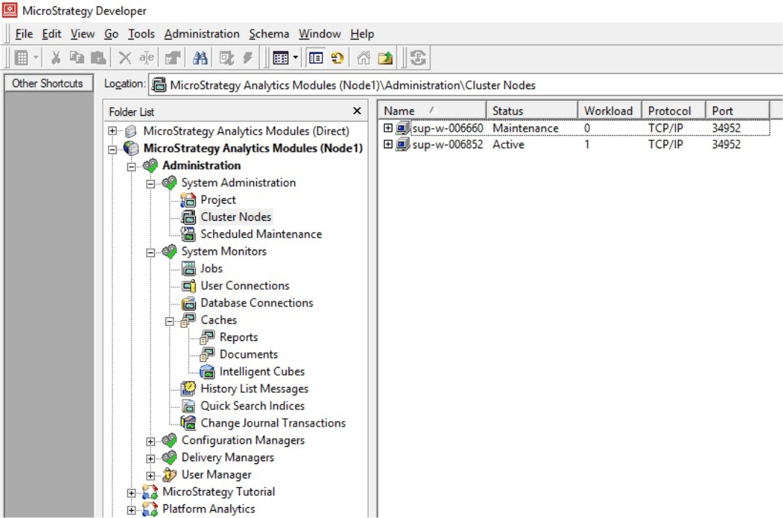Select the Reports cache icon
The width and height of the screenshot is (783, 518).
[x=207, y=337]
